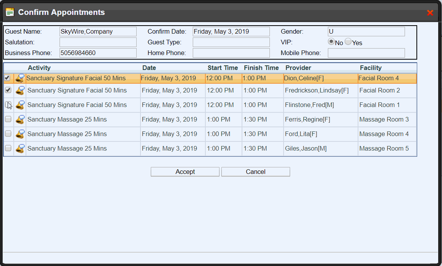
Task: Check the Massage Room 3 appointment checkbox
Action: pos(8,119)
